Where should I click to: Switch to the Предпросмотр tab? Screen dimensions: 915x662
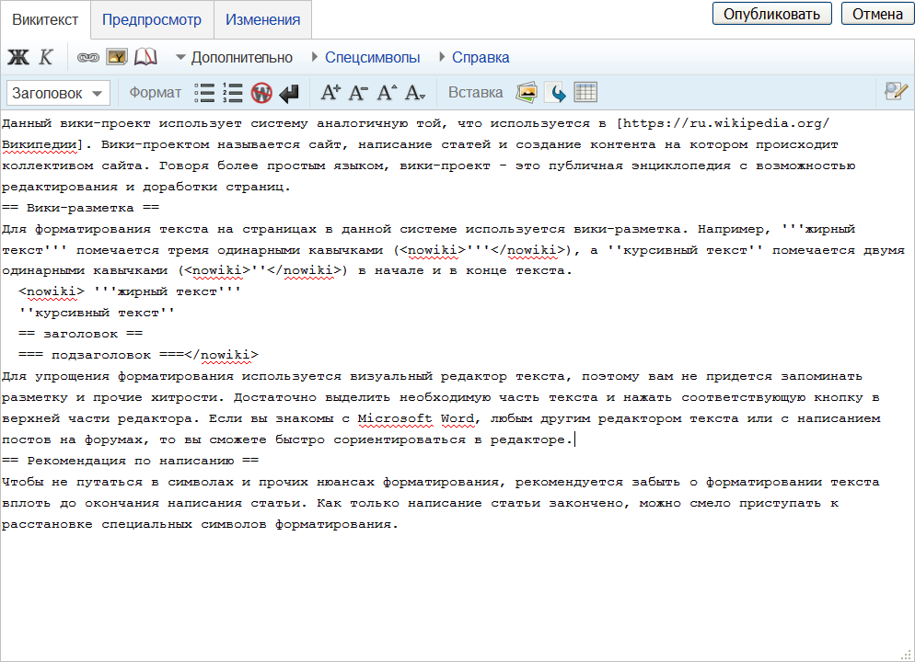(152, 20)
